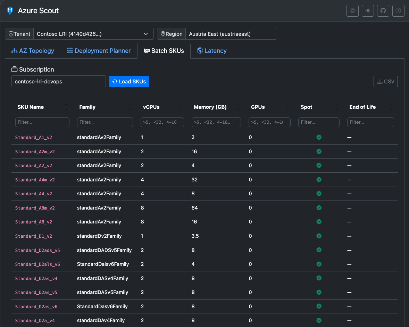Select the Batch SKUs tab

pos(164,51)
